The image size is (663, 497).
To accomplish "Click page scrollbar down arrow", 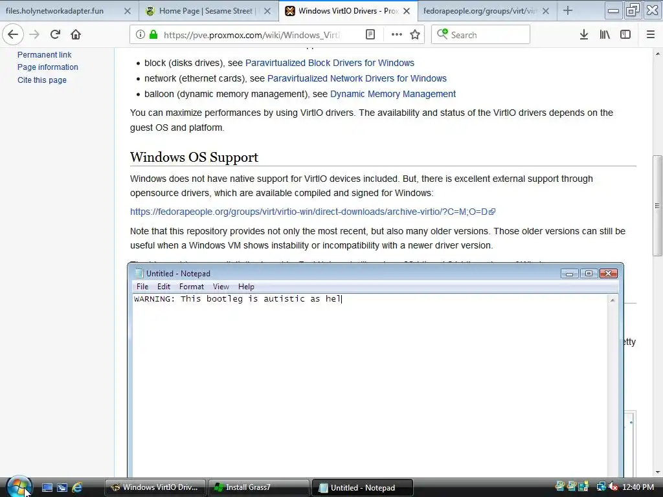I will click(658, 472).
